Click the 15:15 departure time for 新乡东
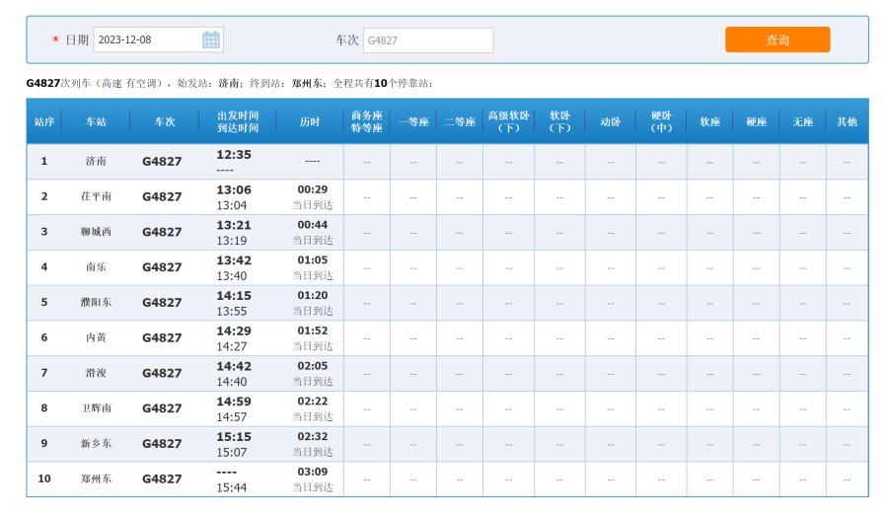Image resolution: width=888 pixels, height=515 pixels. [x=234, y=437]
